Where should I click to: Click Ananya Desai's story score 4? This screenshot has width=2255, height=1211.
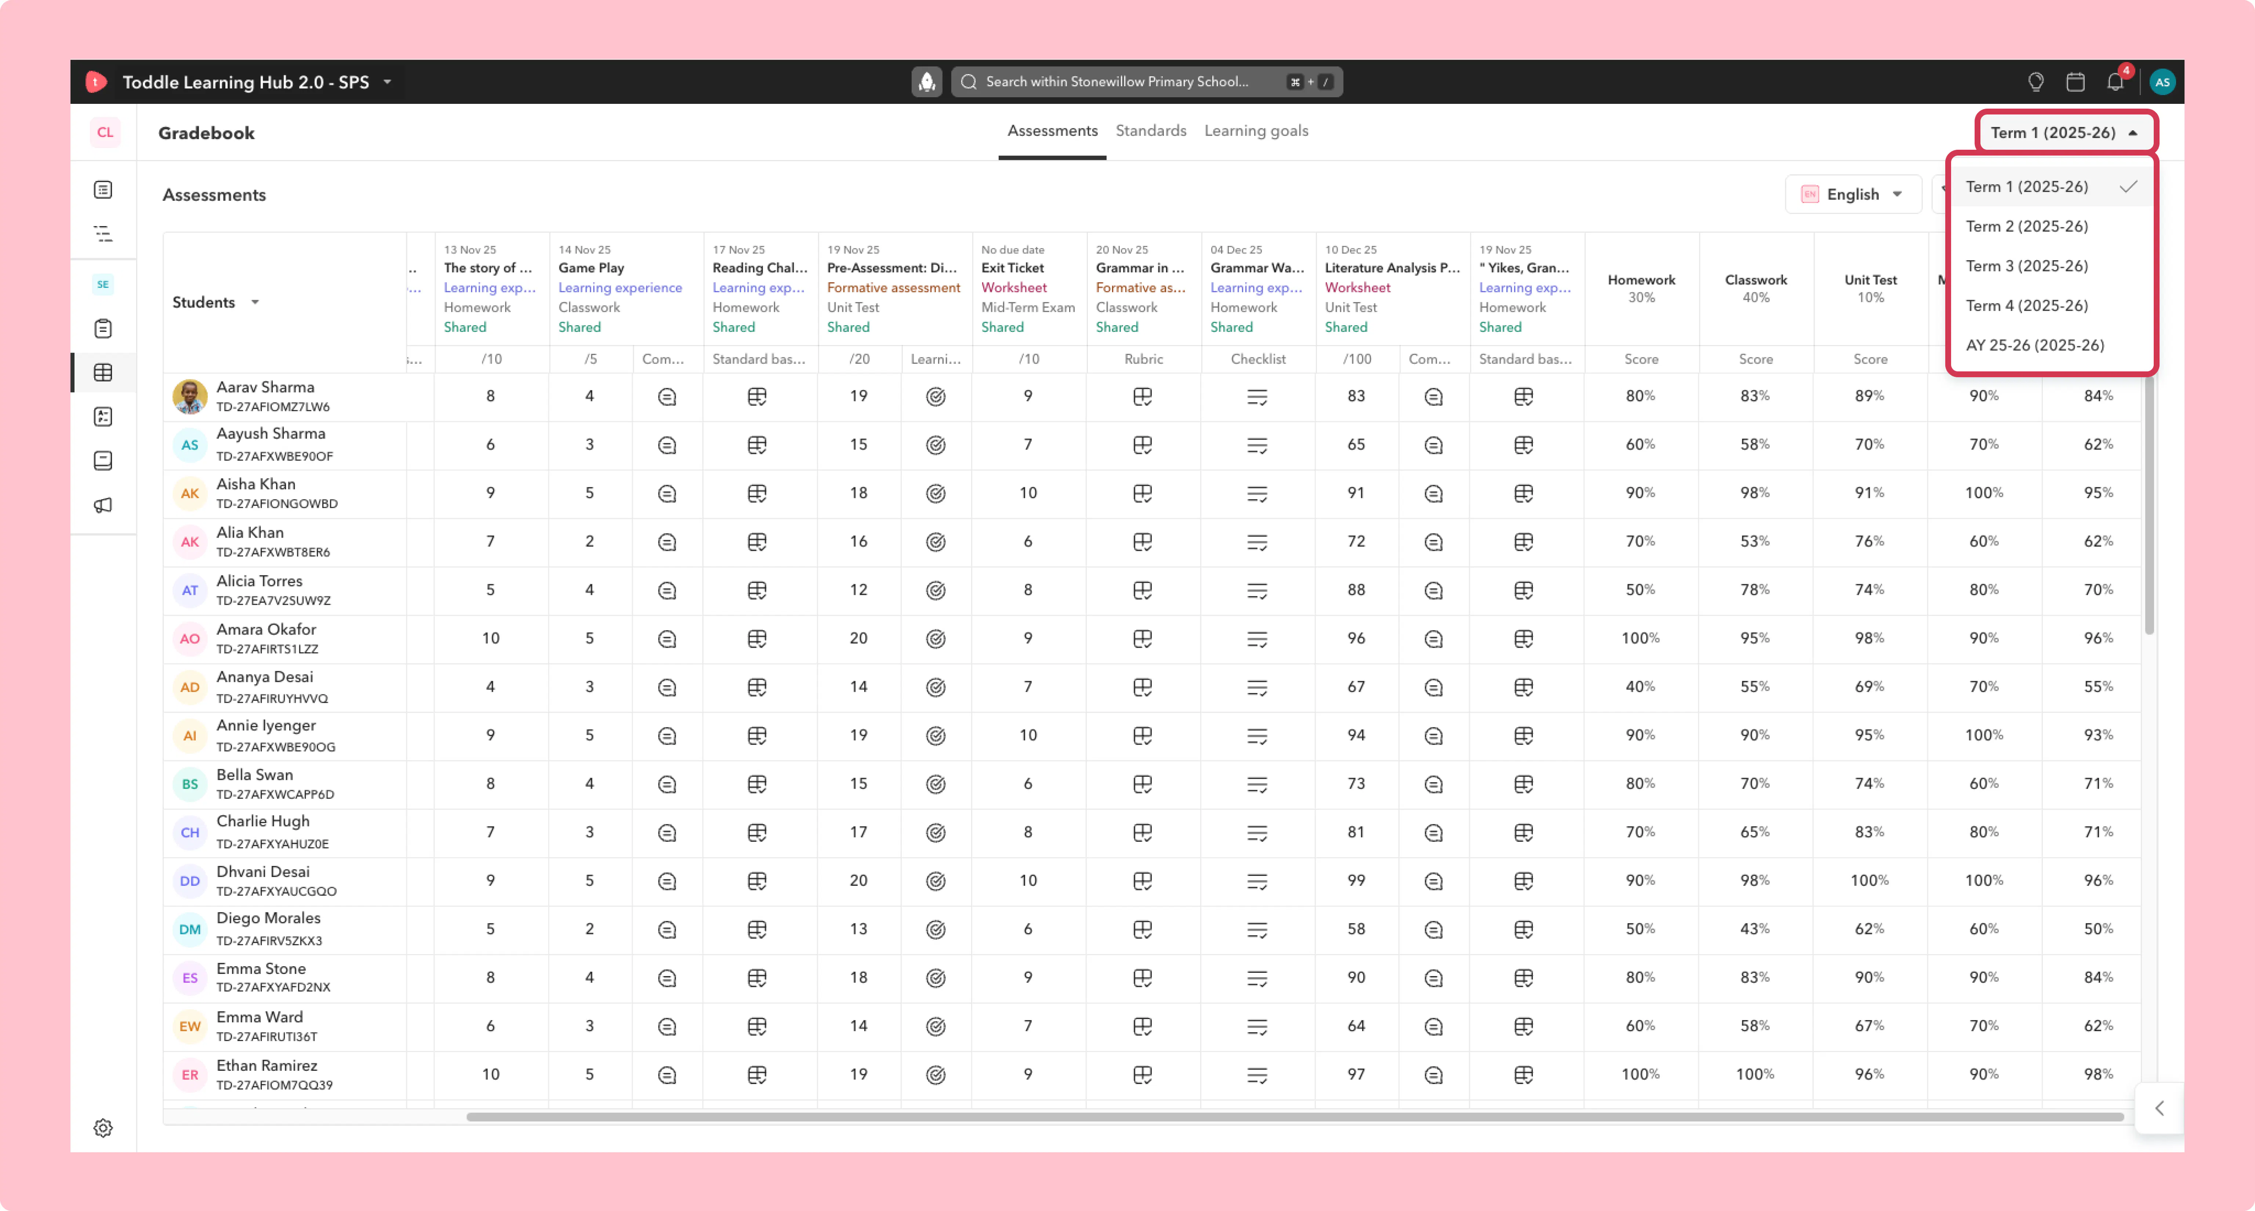pos(491,688)
